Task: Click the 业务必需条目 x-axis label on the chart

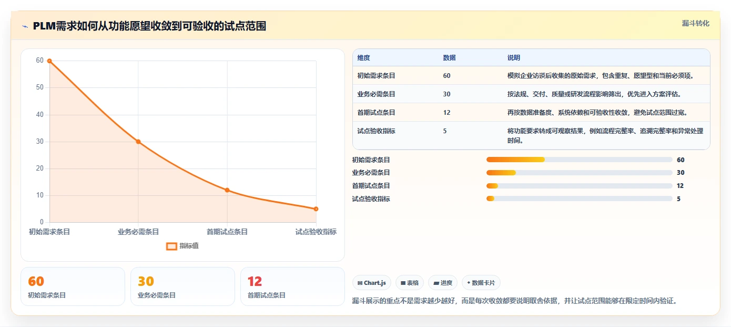Action: 138,232
